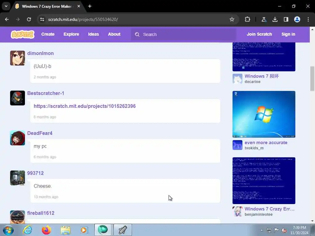The height and width of the screenshot is (236, 315).
Task: Click Sign in
Action: tap(288, 34)
